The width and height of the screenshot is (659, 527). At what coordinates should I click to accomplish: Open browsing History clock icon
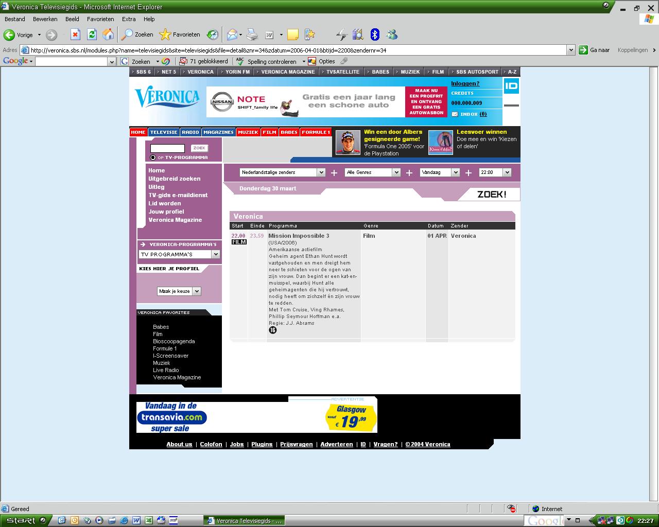(x=213, y=34)
